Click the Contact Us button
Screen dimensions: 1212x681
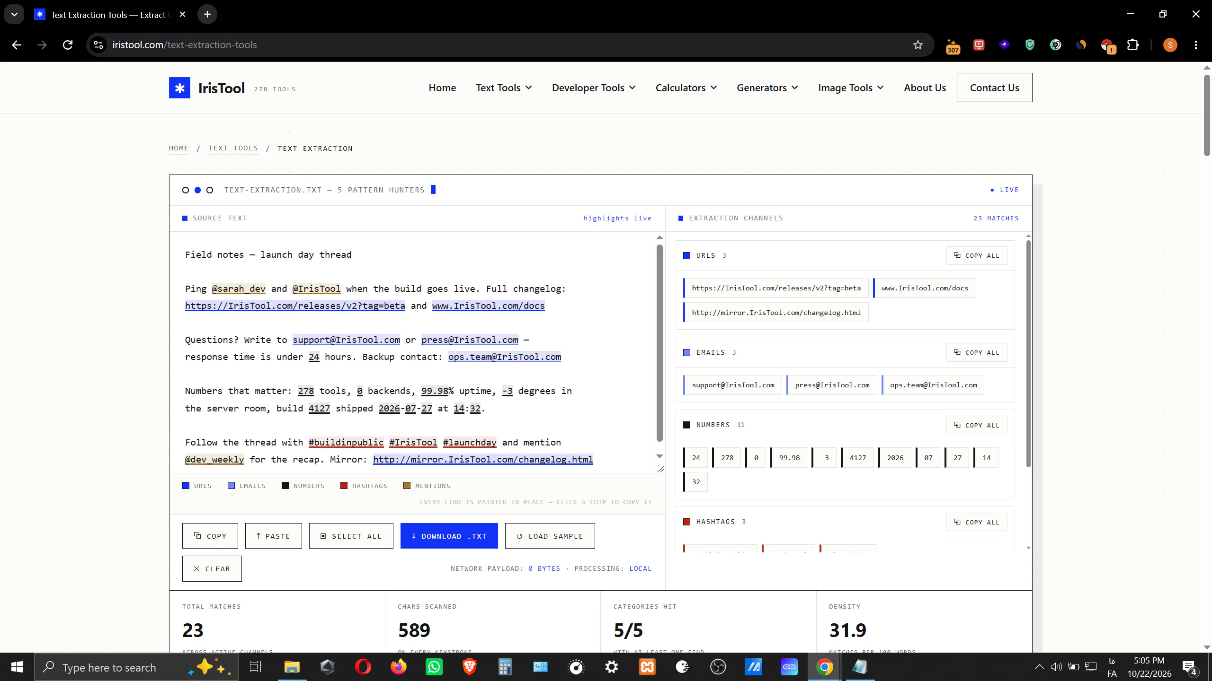coord(994,87)
